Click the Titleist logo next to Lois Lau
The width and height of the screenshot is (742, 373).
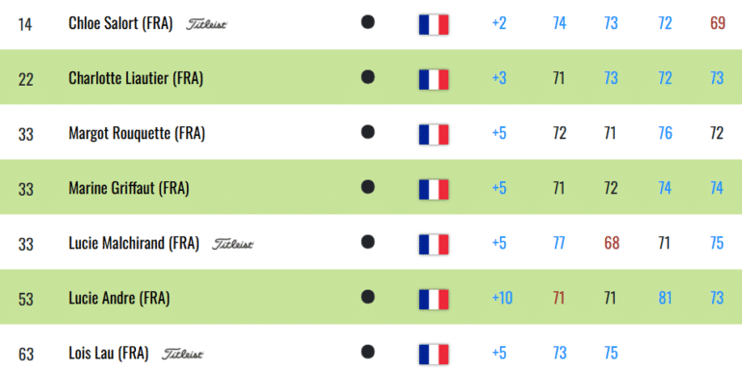183,354
